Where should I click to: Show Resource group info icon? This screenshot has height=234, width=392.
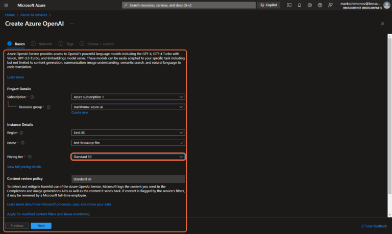tap(48, 107)
